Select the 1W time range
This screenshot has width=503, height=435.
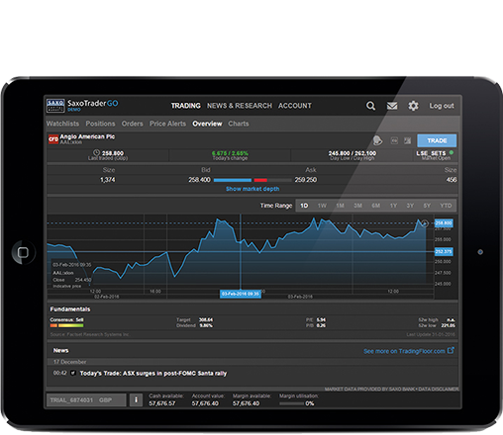coord(322,206)
